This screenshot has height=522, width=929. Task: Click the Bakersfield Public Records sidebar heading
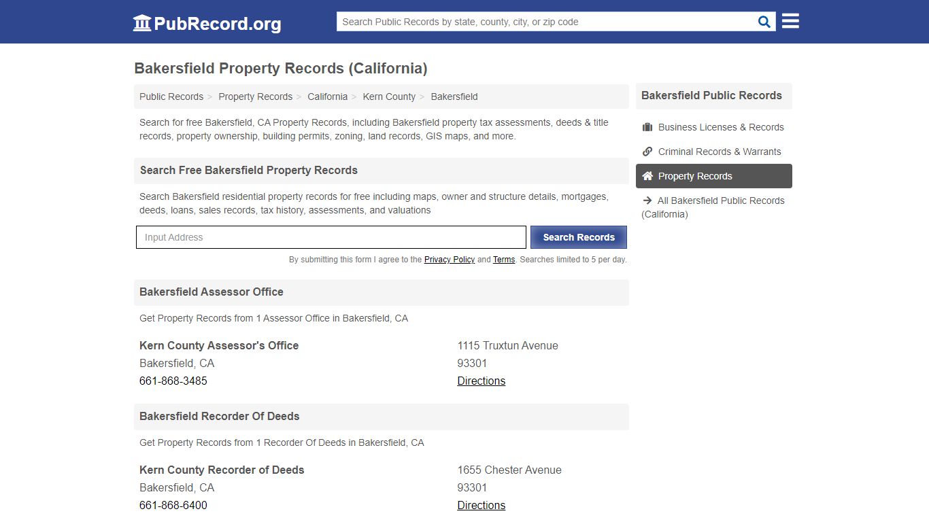coord(711,95)
